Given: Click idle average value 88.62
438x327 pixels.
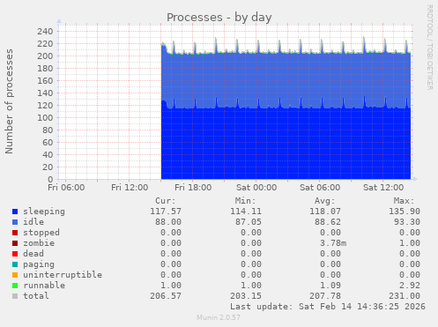Looking at the screenshot, I should click(x=328, y=222).
